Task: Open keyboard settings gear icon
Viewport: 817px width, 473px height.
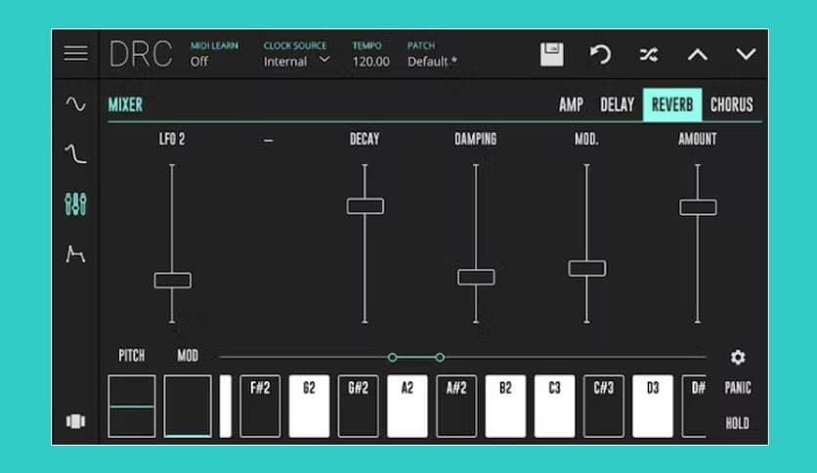Action: pyautogui.click(x=738, y=358)
